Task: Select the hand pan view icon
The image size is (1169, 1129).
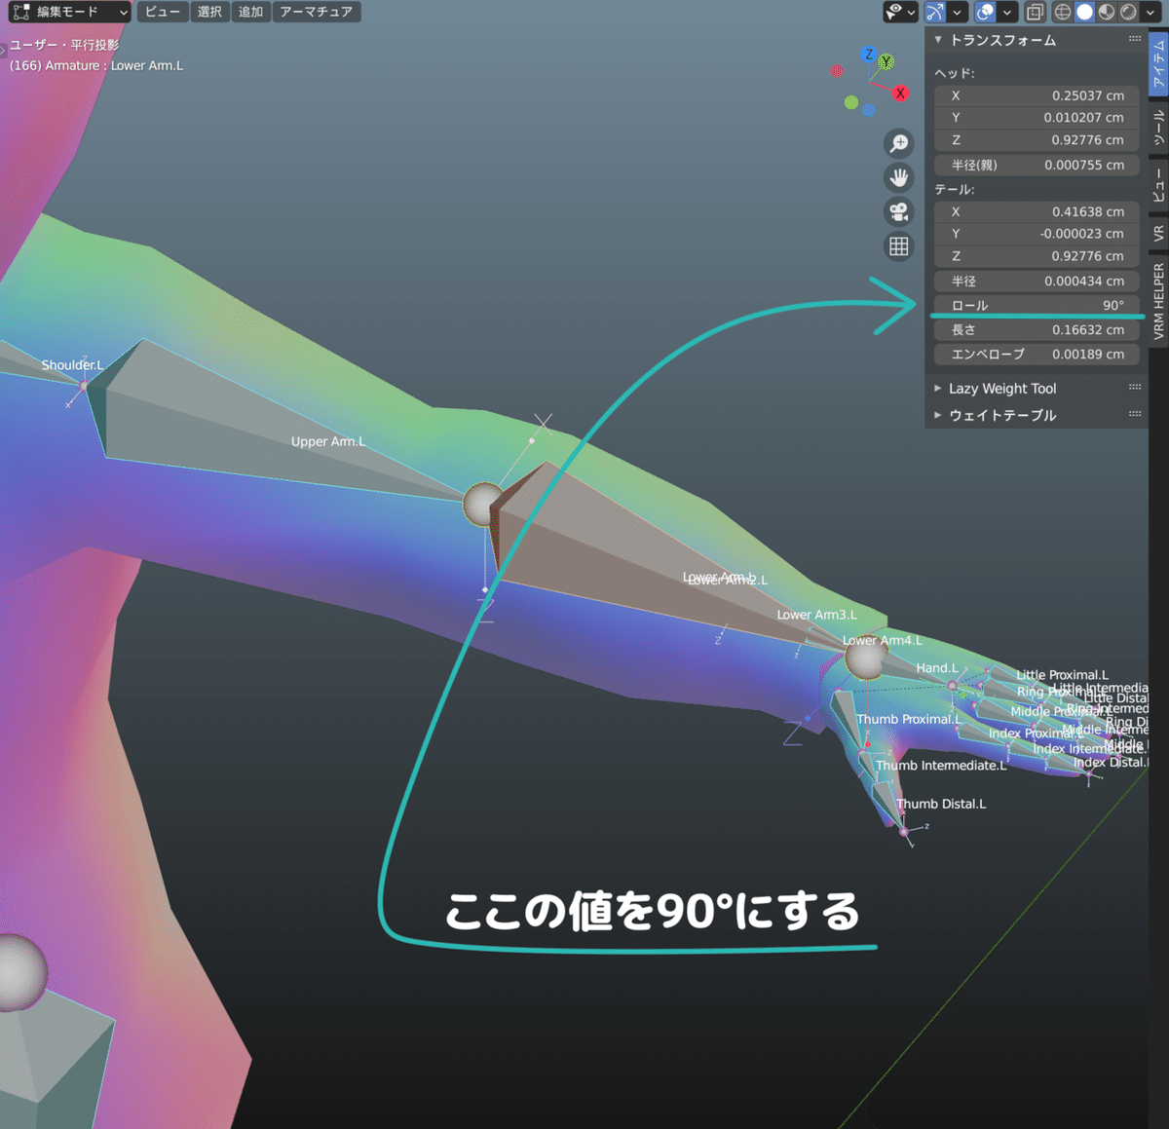Action: tap(898, 177)
